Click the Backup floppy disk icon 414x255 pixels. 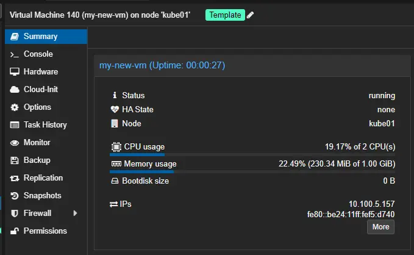click(x=15, y=160)
